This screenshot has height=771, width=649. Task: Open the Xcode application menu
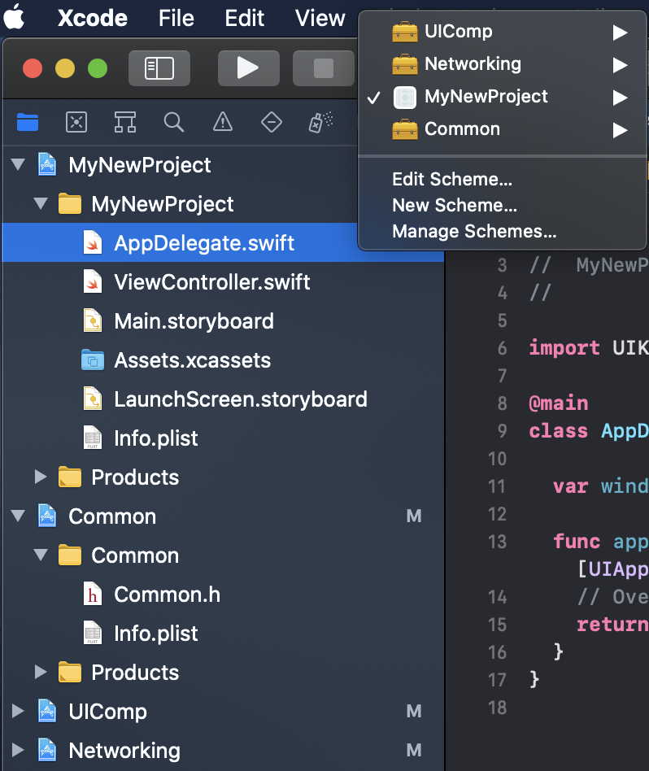point(93,18)
